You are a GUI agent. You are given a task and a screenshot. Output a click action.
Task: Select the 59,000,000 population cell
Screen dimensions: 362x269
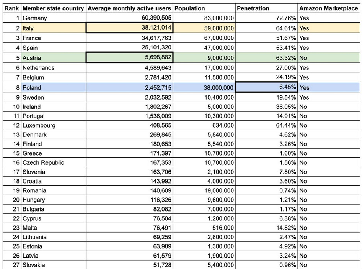pyautogui.click(x=204, y=28)
